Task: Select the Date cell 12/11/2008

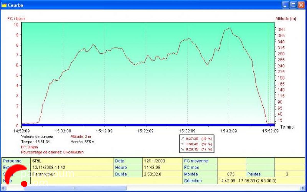Action: click(162, 161)
